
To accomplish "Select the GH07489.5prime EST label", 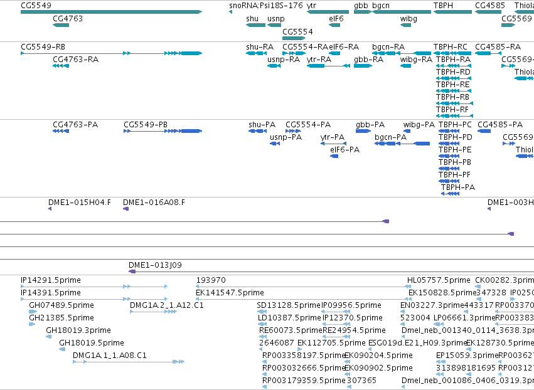I will [x=61, y=305].
